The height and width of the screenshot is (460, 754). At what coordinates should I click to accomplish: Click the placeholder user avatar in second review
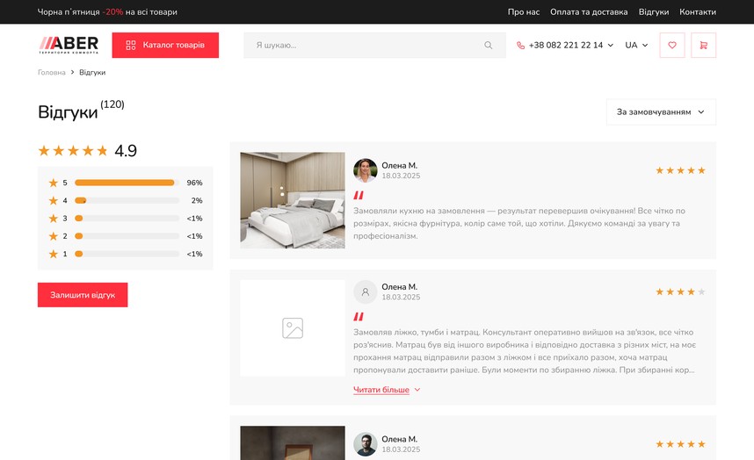click(366, 292)
